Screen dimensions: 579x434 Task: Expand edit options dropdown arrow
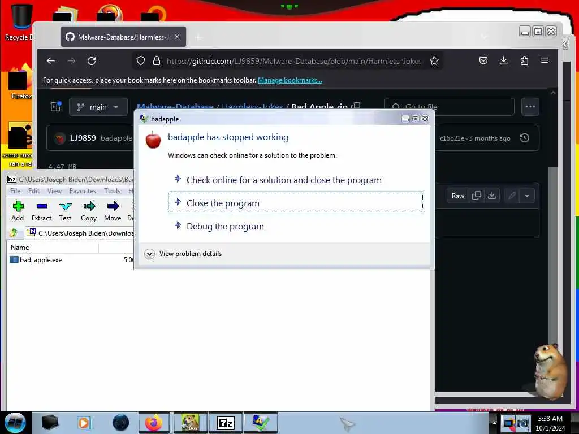coord(527,196)
